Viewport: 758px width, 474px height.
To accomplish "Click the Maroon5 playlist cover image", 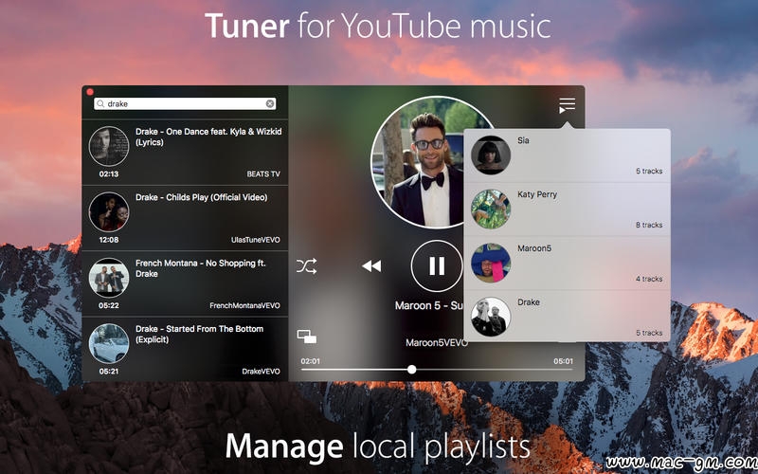I will point(491,263).
